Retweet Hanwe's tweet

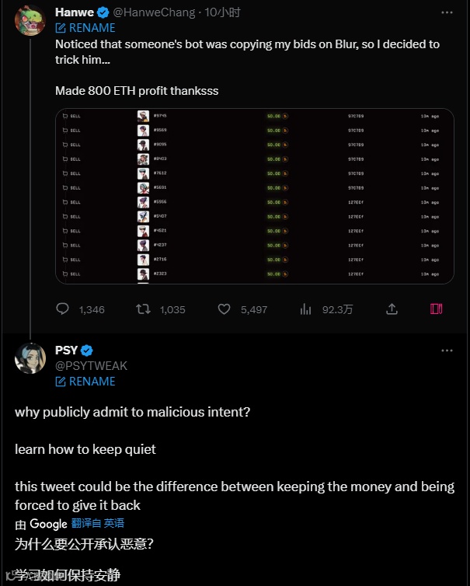point(143,309)
